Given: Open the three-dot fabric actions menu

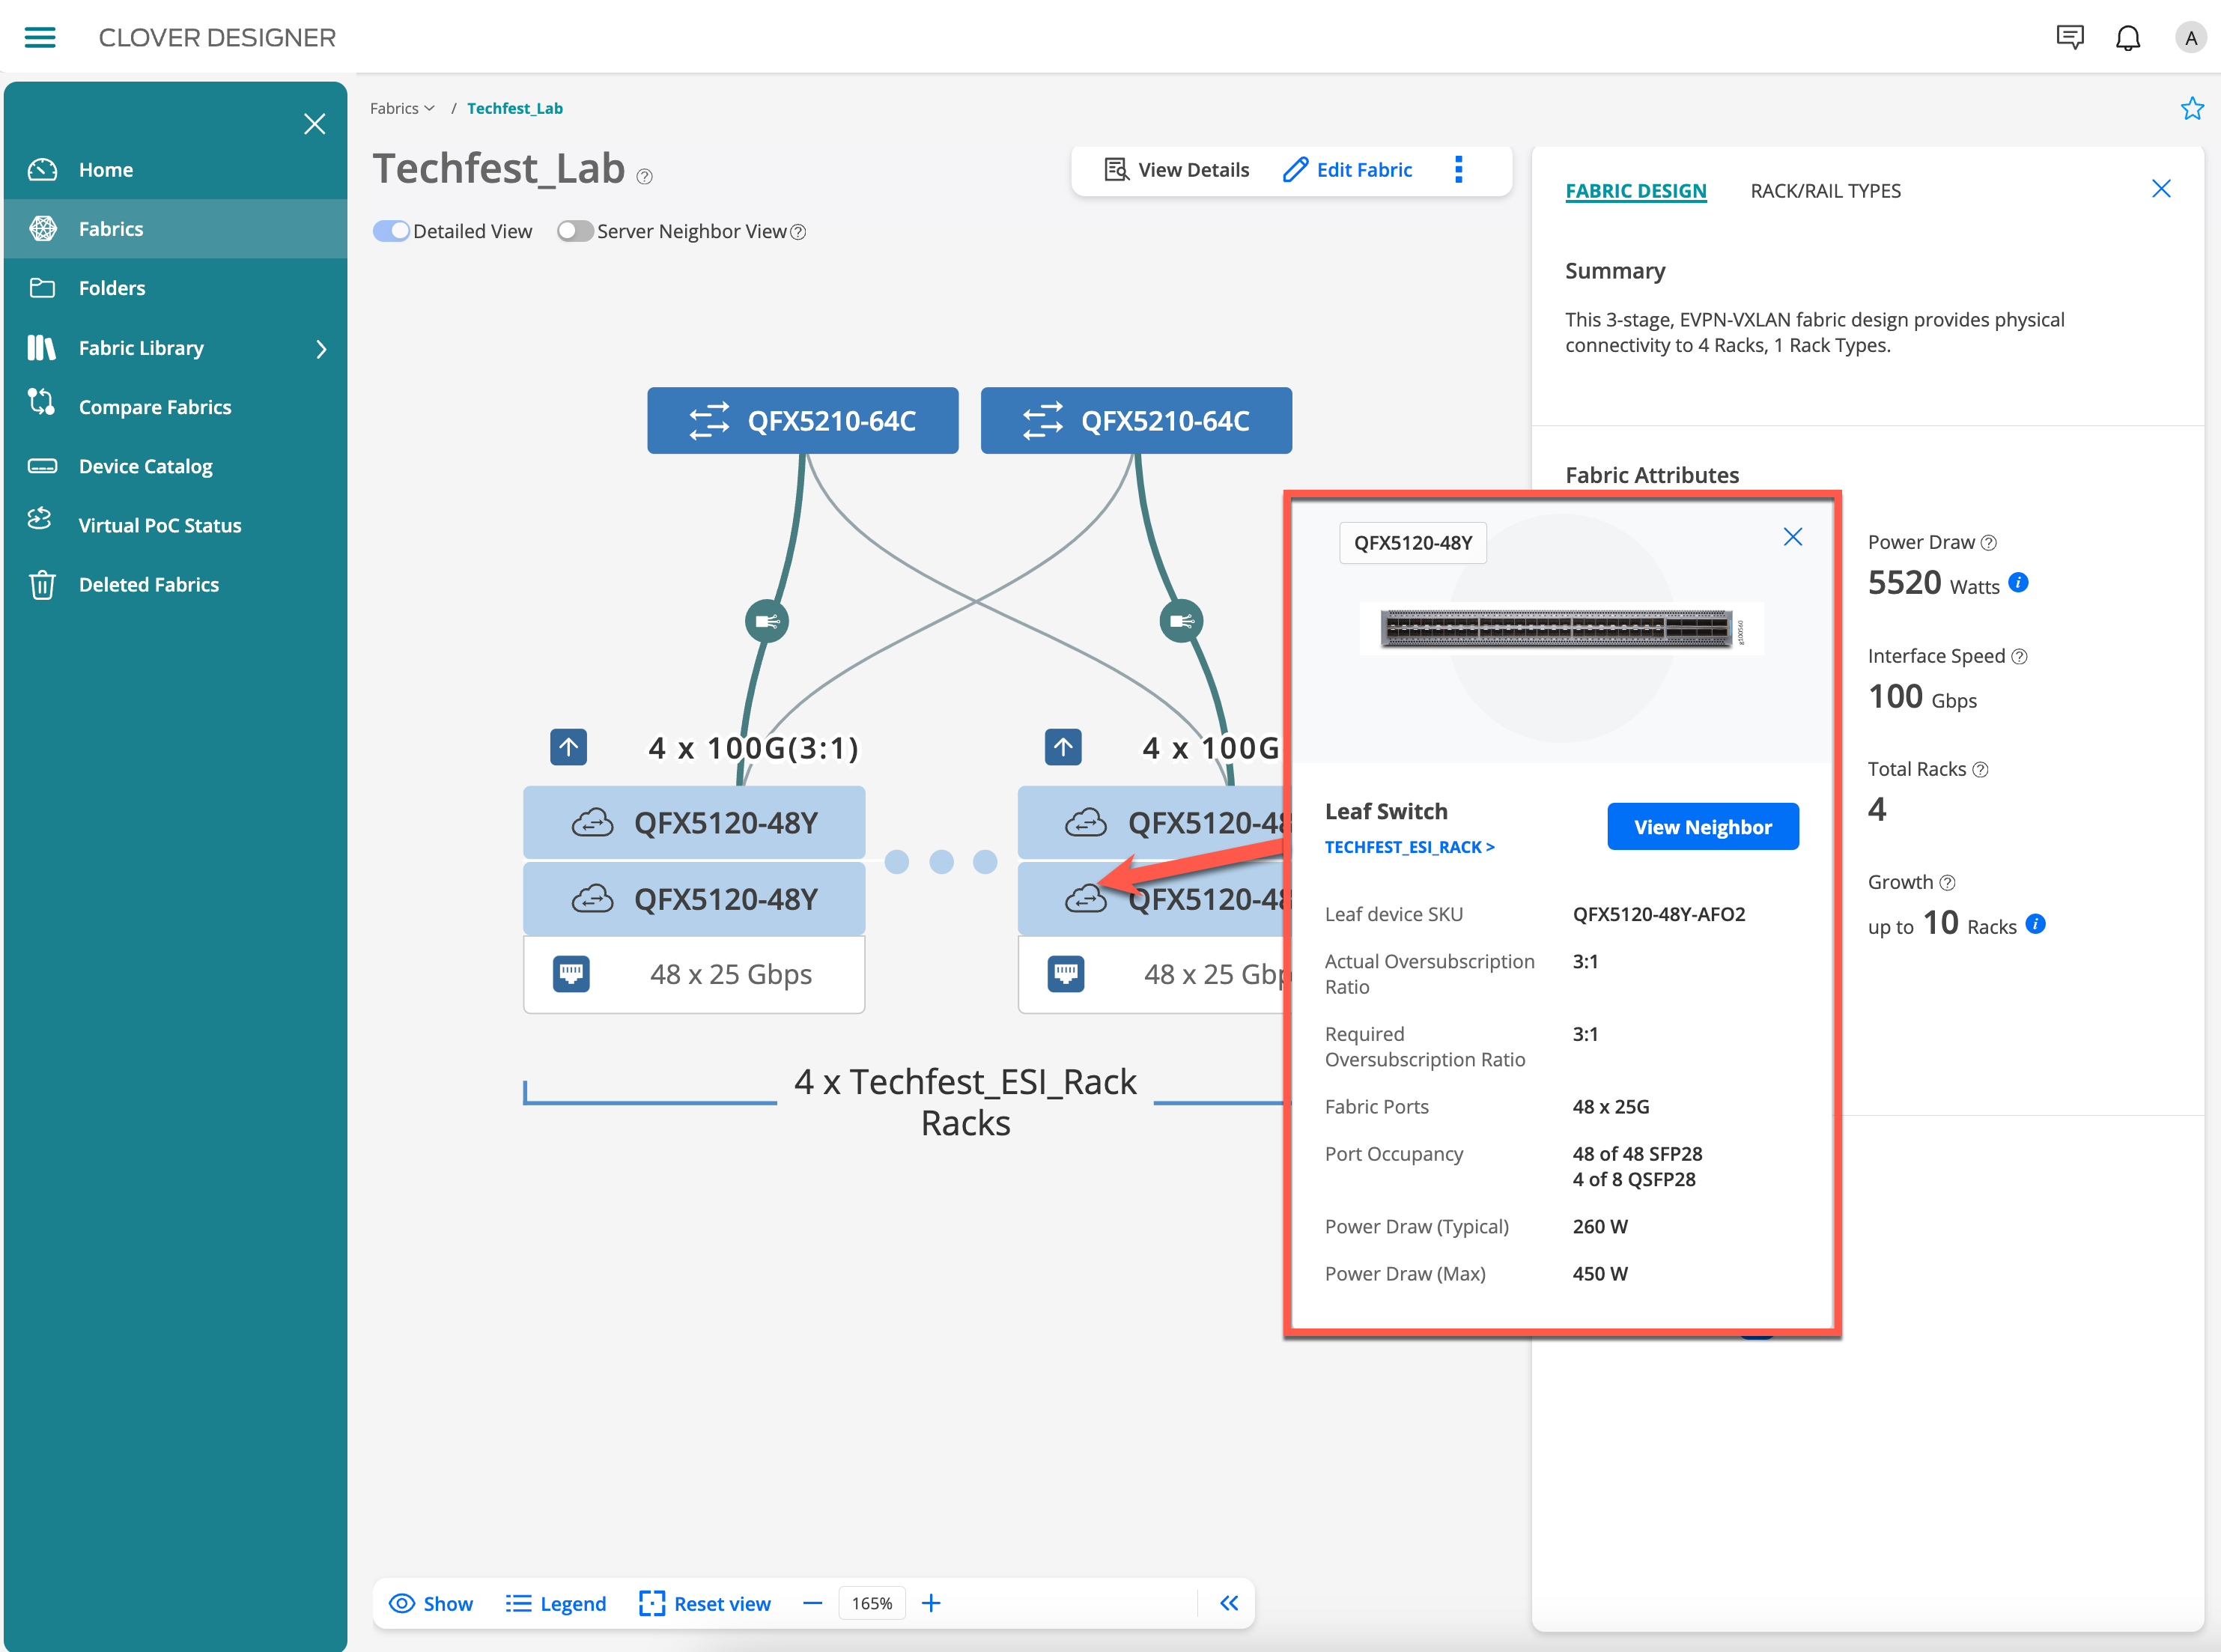Looking at the screenshot, I should (1458, 170).
